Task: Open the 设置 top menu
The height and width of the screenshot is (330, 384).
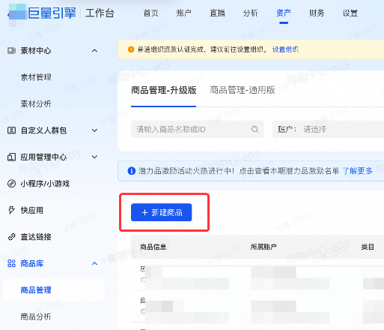Action: tap(350, 13)
